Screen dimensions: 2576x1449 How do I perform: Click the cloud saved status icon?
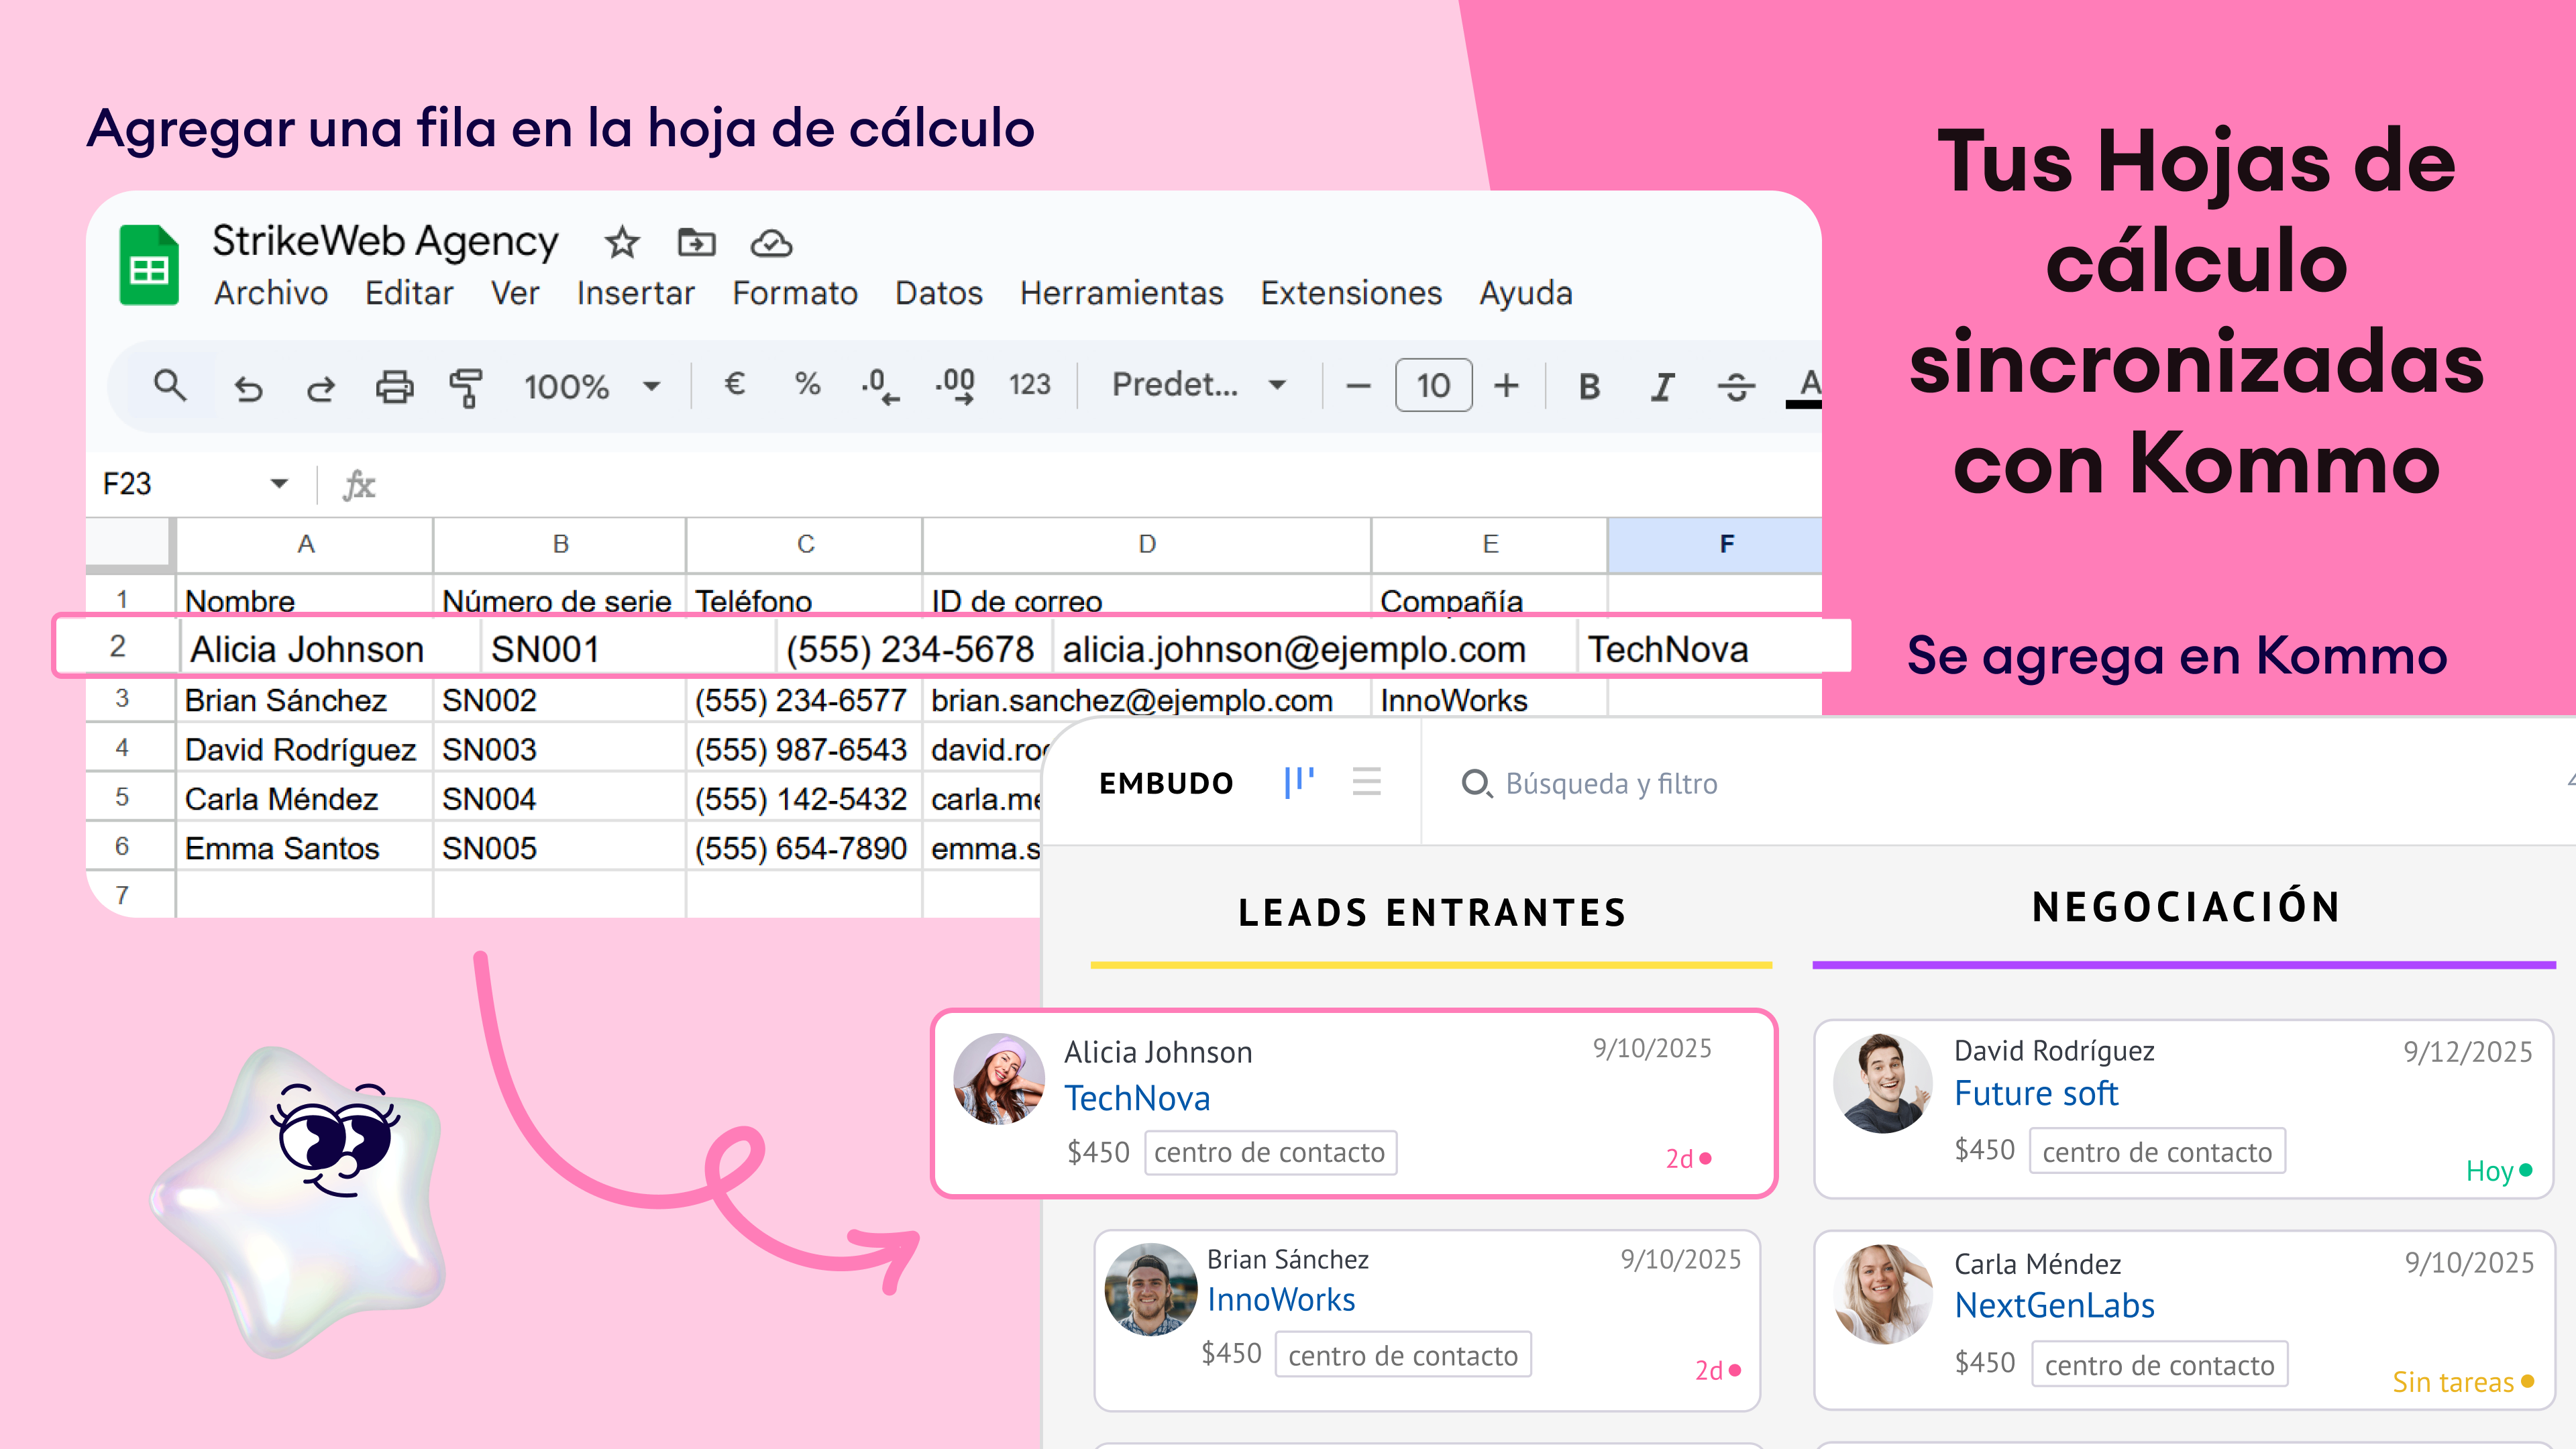tap(771, 243)
